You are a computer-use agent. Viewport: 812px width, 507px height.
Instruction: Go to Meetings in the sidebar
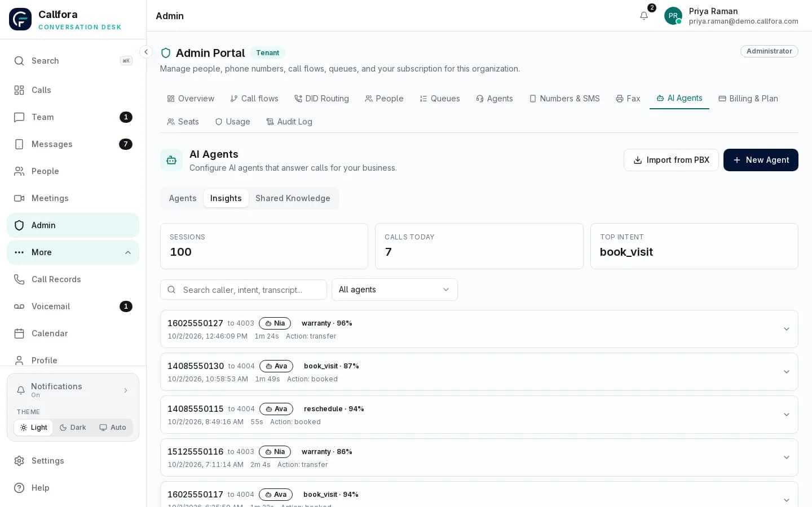73,198
